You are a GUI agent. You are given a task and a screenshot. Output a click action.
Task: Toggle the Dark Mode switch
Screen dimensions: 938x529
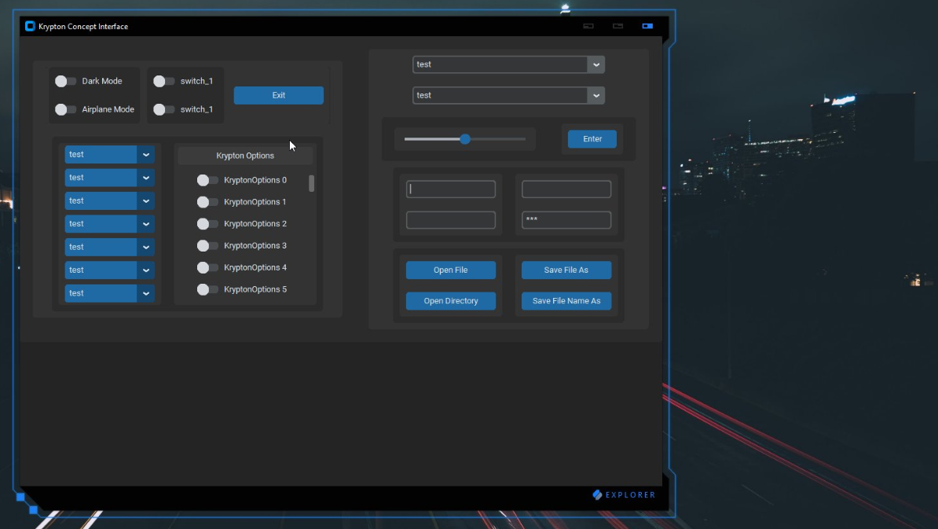pos(65,81)
